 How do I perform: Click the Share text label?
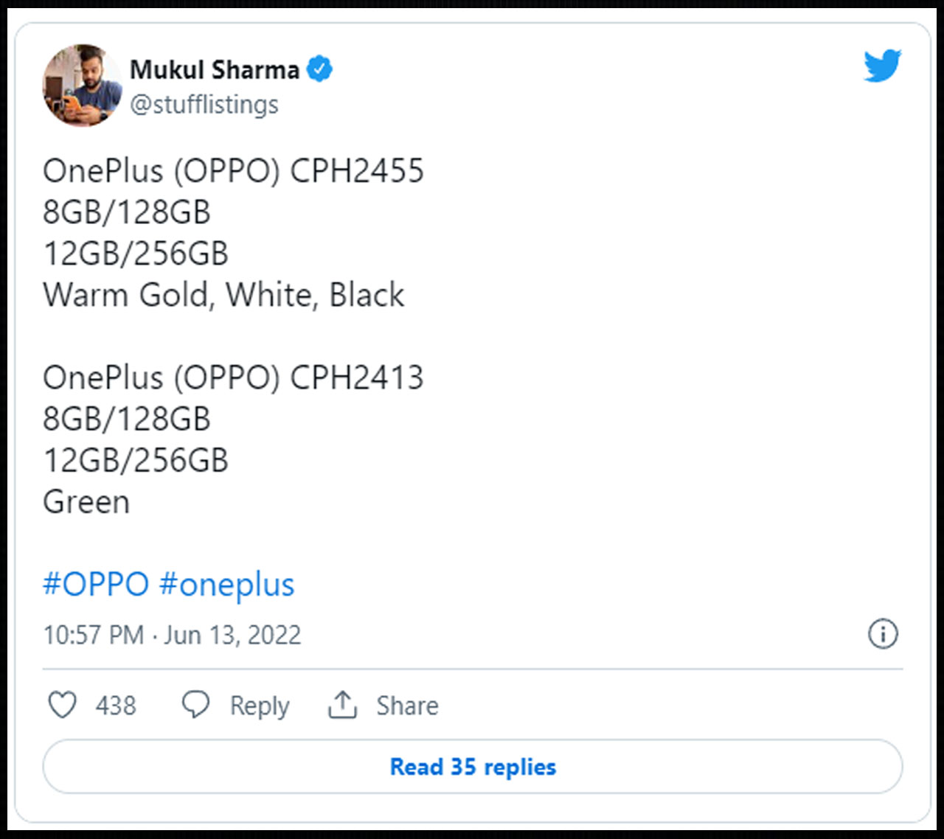[x=407, y=706]
